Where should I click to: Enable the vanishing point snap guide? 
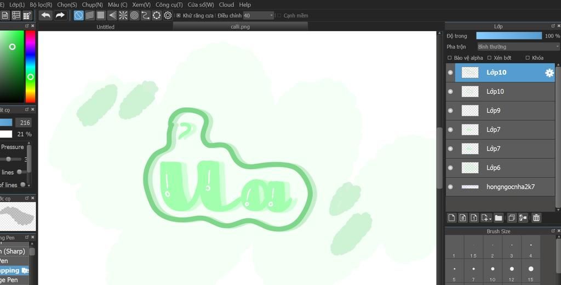pyautogui.click(x=112, y=15)
